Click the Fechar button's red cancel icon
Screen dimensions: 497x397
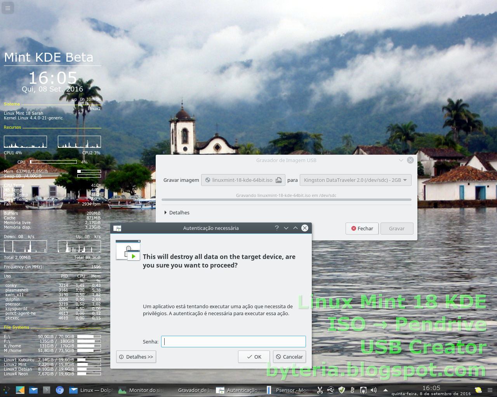click(354, 228)
